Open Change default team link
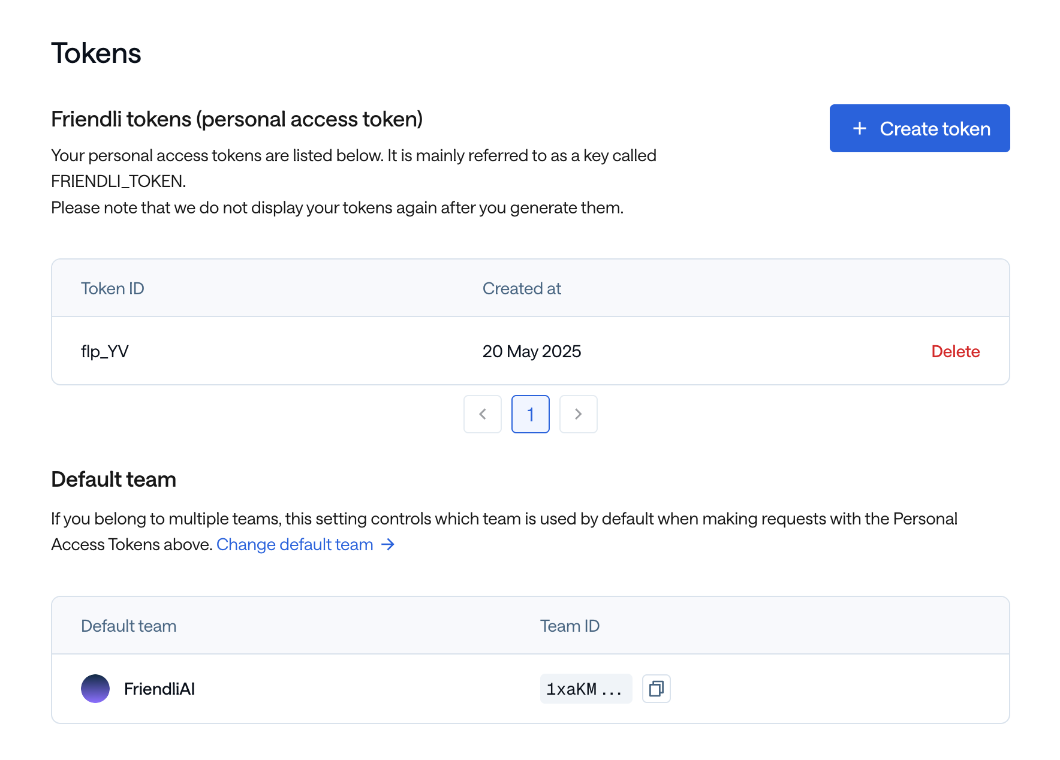Image resolution: width=1060 pixels, height=760 pixels. pos(294,545)
